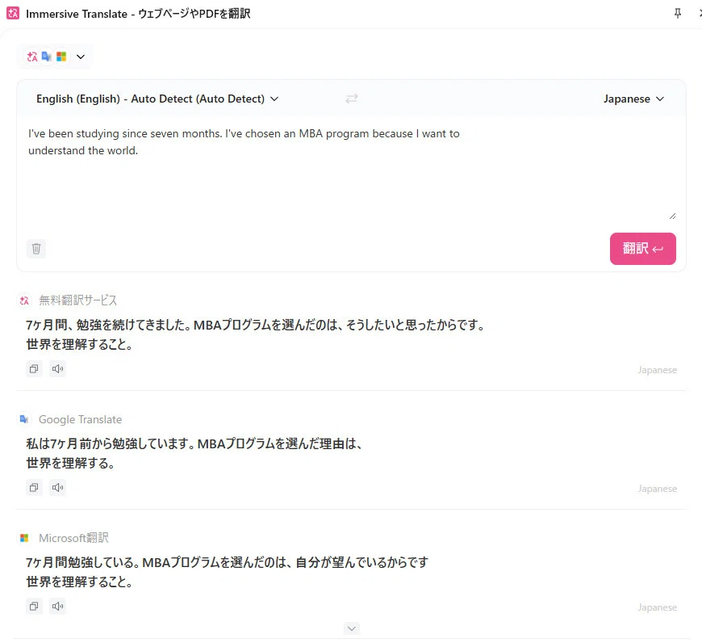Play audio for 無料翻訳サービス translation
The width and height of the screenshot is (702, 643).
(58, 369)
